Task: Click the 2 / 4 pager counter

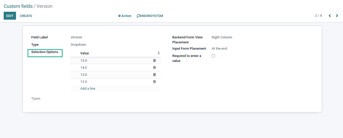Action: click(318, 16)
